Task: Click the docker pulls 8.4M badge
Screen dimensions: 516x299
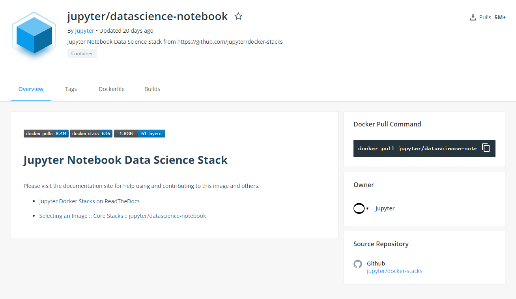Action: click(46, 134)
